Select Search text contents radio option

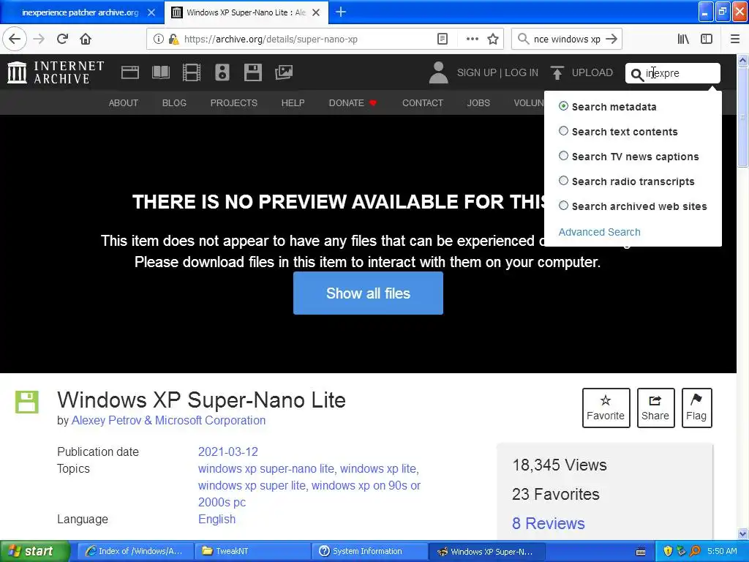click(x=564, y=131)
